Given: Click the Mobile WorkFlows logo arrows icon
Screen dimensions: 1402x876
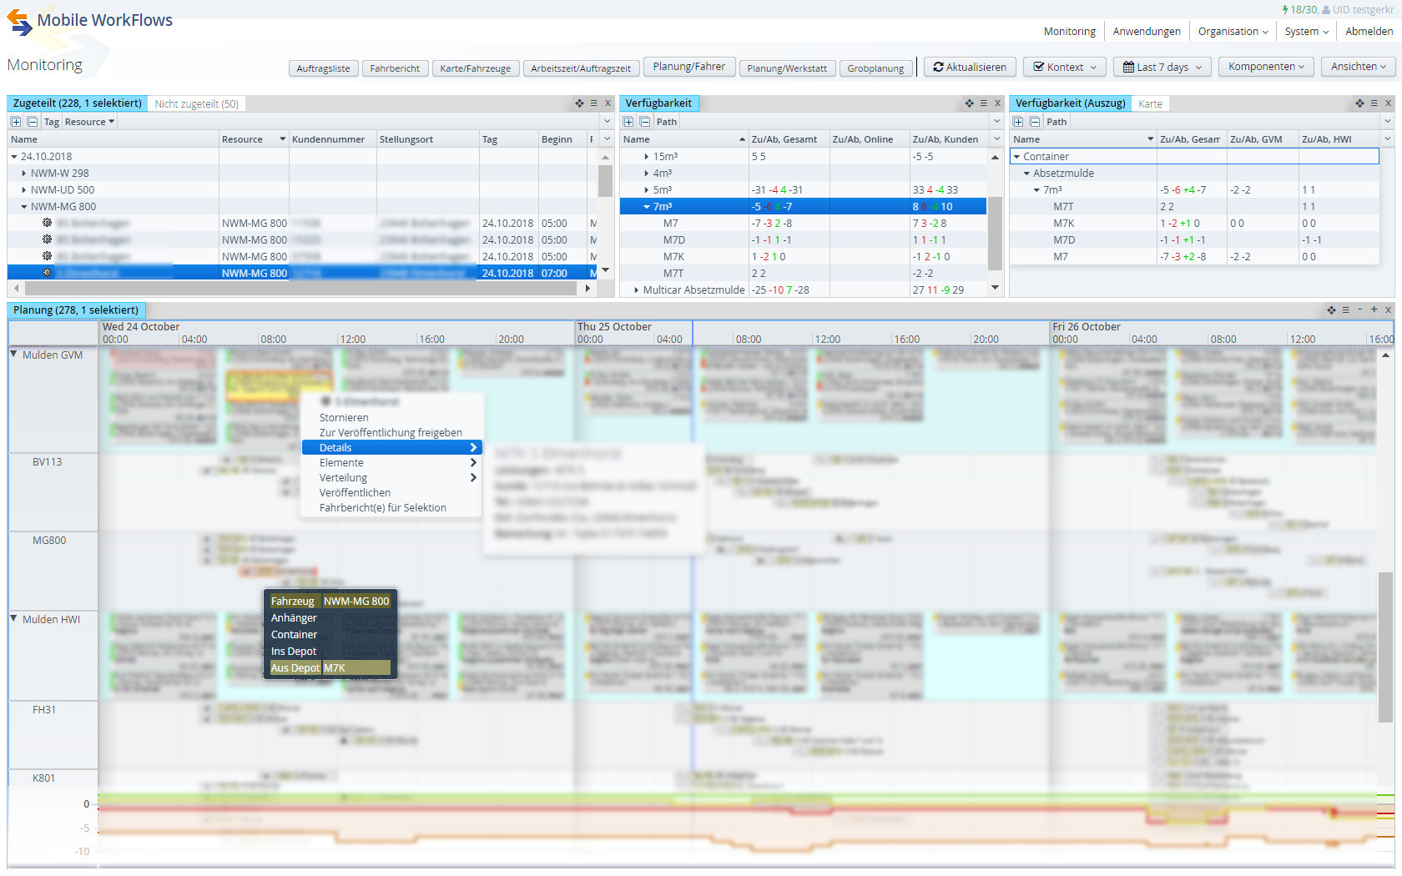Looking at the screenshot, I should [x=19, y=22].
